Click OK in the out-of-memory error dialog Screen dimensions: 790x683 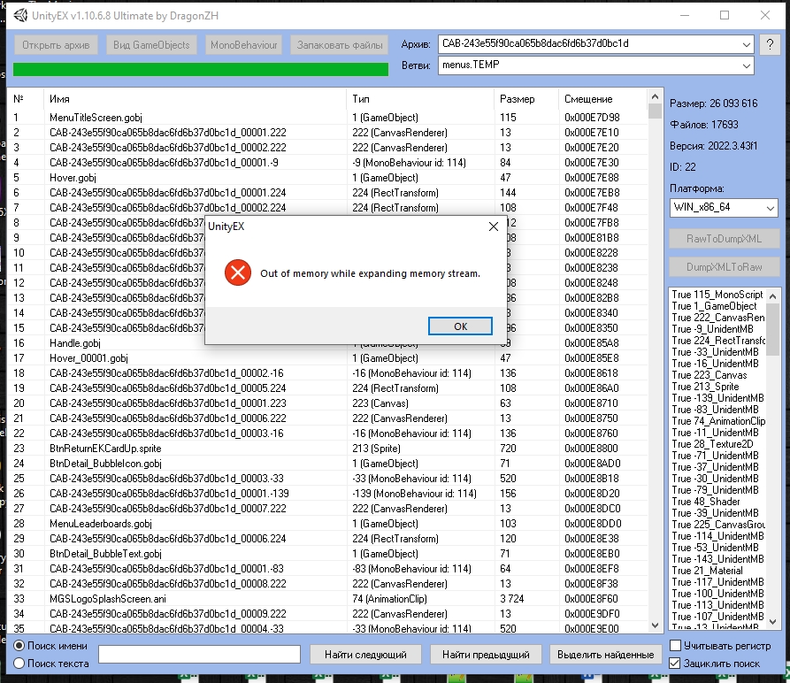[x=460, y=326]
